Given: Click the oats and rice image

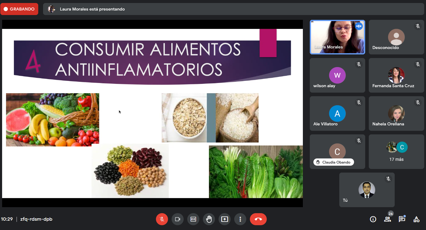Looking at the screenshot, I should pos(210,118).
